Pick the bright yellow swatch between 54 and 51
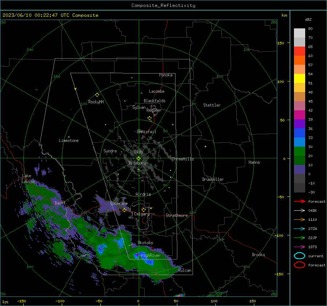The width and height of the screenshot is (327, 306). coord(299,79)
